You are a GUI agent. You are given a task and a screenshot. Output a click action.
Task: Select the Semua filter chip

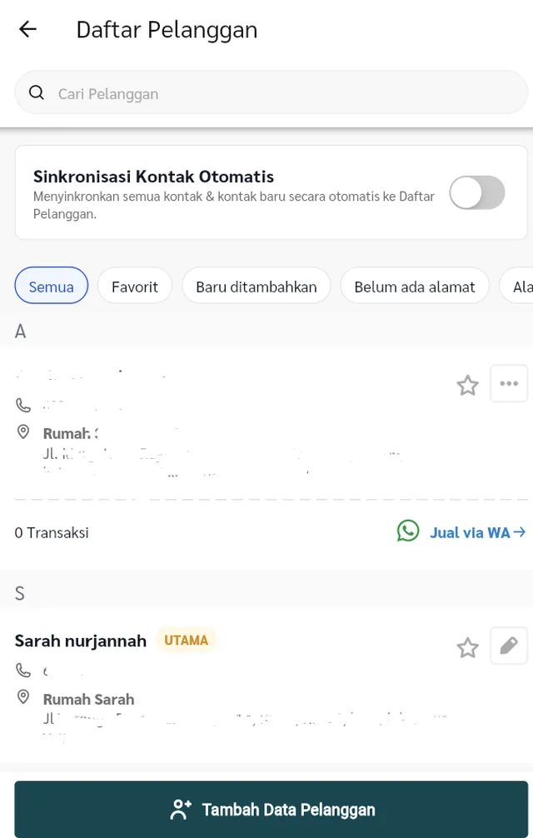(x=51, y=286)
